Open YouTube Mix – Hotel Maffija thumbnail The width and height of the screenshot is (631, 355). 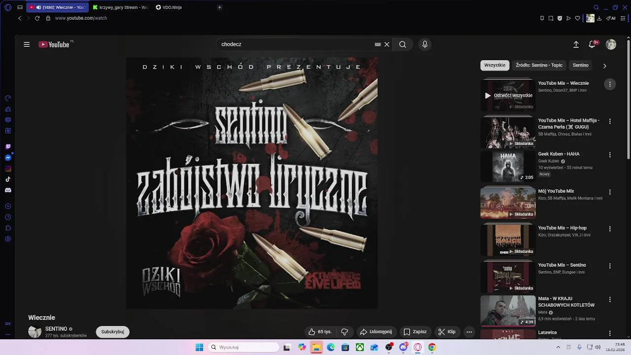[508, 132]
